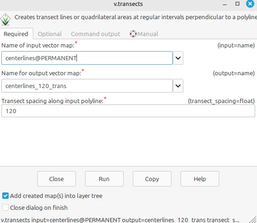The image size is (257, 223).
Task: Click the centerlines_120_trans output name field
Action: [87, 86]
